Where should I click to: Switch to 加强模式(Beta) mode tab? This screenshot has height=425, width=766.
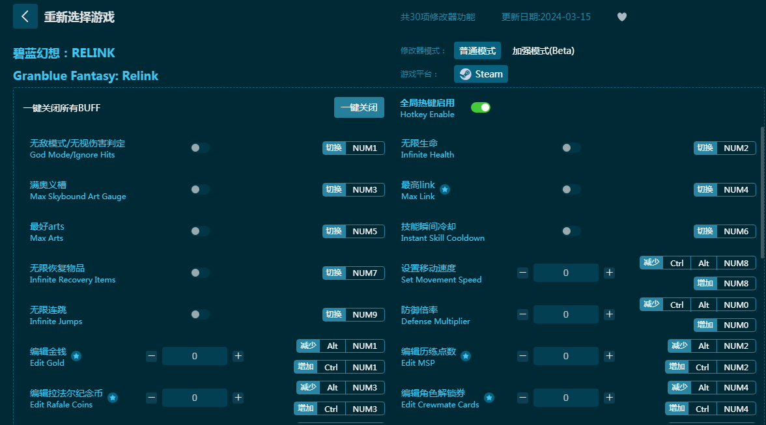(x=543, y=51)
